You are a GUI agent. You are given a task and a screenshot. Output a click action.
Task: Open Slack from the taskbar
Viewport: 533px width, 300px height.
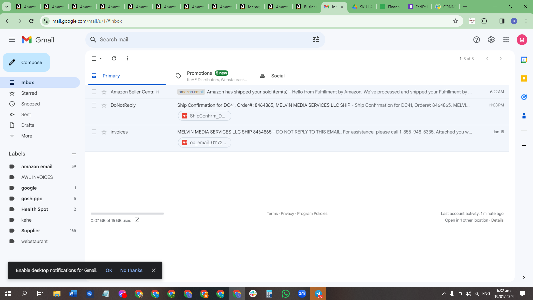[253, 294]
